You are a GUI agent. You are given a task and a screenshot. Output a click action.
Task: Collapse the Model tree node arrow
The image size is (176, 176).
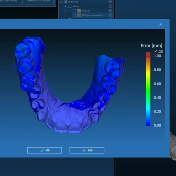pos(65,6)
